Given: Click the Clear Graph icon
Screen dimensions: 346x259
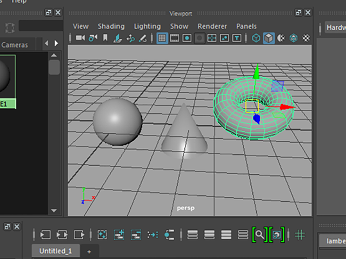Looking at the screenshot, I should (102, 235).
